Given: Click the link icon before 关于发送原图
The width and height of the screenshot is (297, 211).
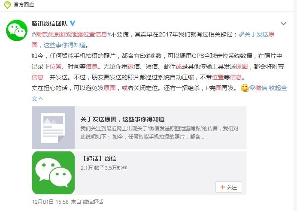Looking at the screenshot, I should [x=241, y=34].
